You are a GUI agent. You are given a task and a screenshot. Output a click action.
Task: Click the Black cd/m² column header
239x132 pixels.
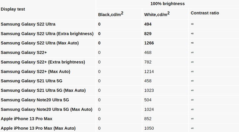tap(111, 14)
